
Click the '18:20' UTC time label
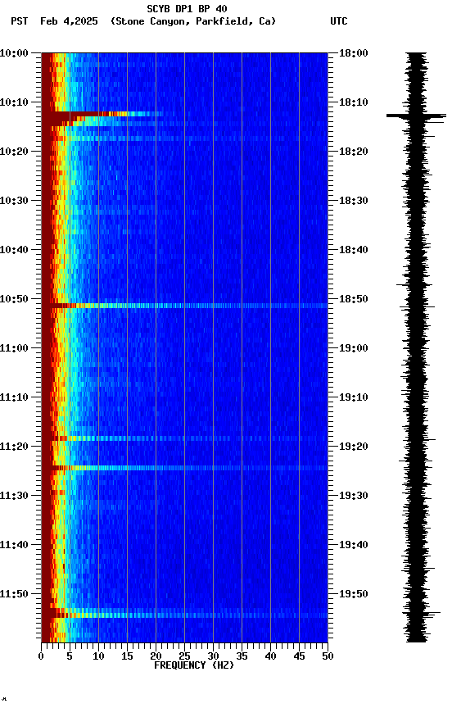click(x=354, y=152)
